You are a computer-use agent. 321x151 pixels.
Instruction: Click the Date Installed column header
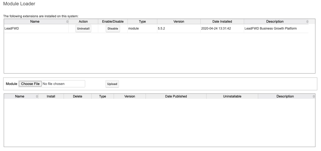pyautogui.click(x=222, y=22)
